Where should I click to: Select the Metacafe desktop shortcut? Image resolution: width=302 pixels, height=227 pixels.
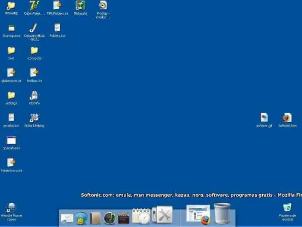point(81,8)
